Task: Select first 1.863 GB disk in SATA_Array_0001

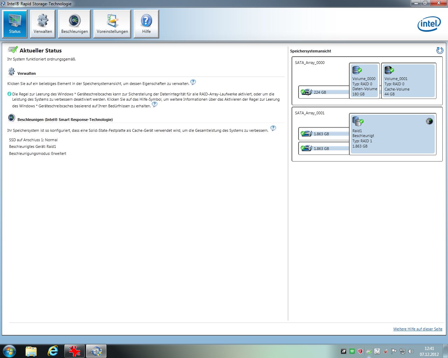Action: click(x=324, y=134)
